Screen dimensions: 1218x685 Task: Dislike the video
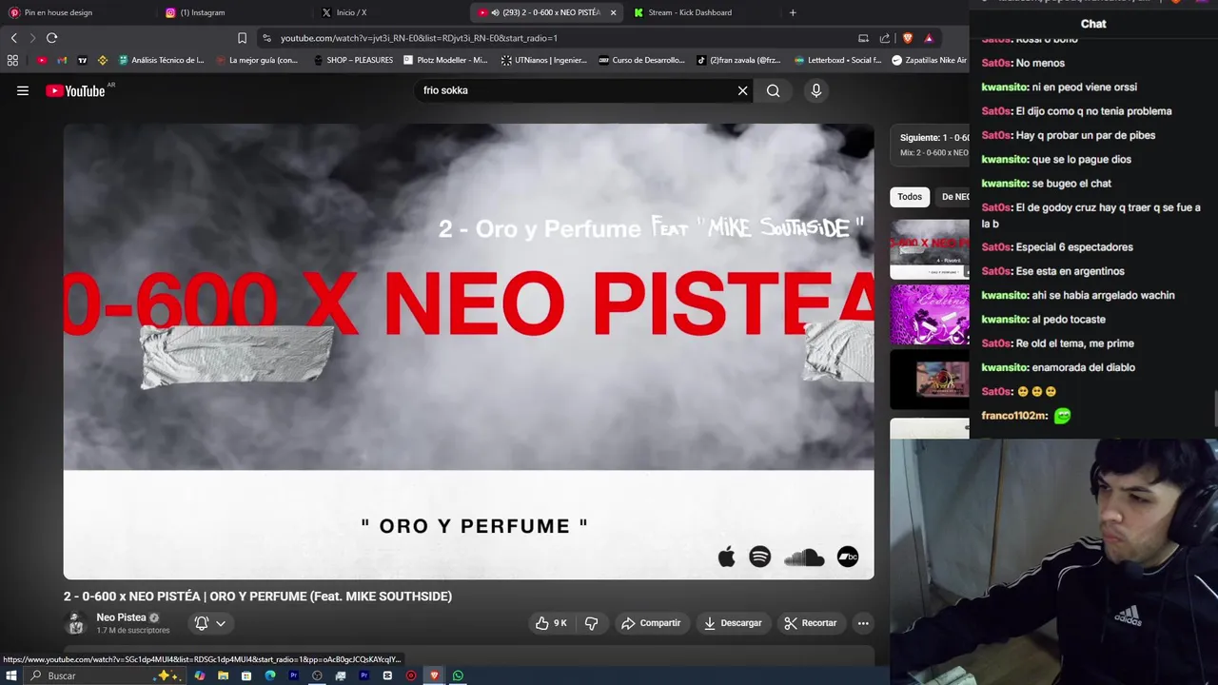(x=591, y=623)
